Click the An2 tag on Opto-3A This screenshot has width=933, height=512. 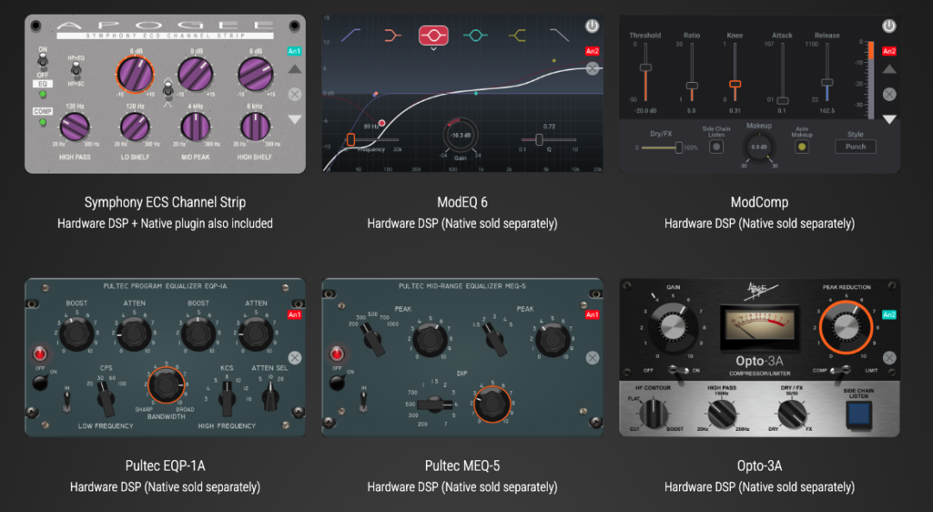click(x=889, y=314)
